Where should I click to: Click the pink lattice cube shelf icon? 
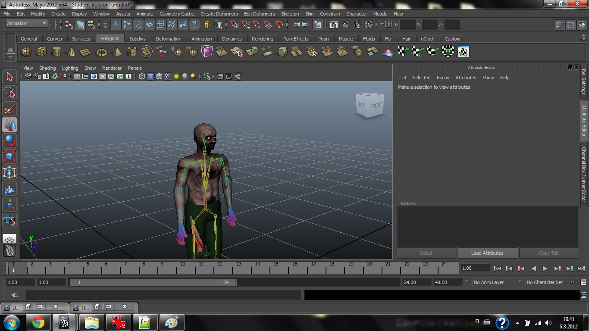pos(207,52)
